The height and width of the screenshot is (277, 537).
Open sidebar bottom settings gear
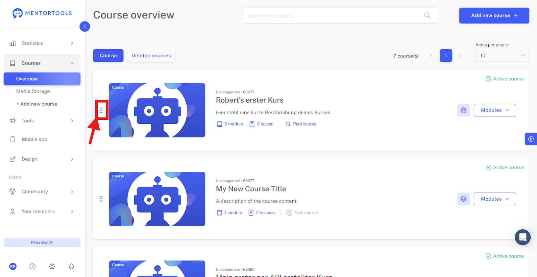52,266
